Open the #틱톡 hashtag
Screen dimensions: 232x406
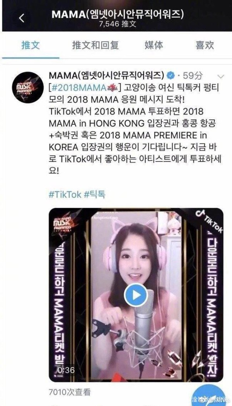[x=95, y=194]
